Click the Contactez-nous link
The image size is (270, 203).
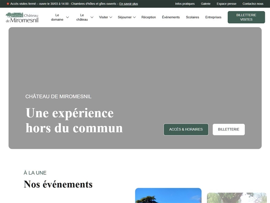[x=253, y=4]
